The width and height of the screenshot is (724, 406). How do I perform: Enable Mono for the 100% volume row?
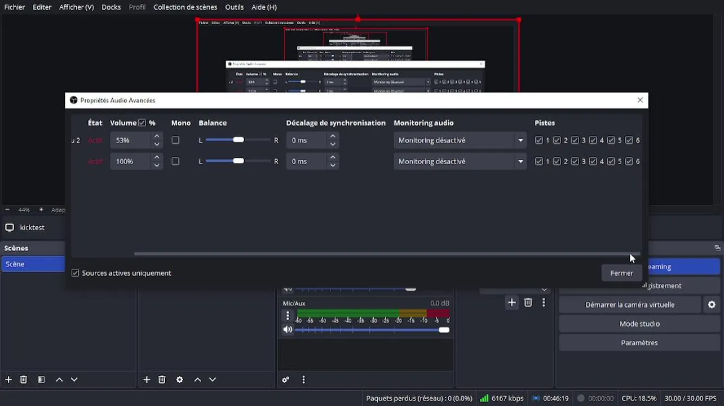tap(175, 161)
